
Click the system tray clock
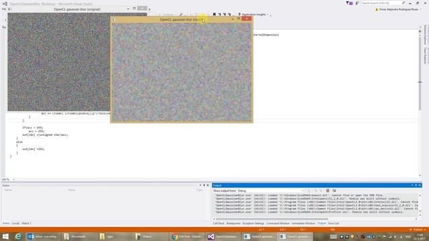(420, 236)
